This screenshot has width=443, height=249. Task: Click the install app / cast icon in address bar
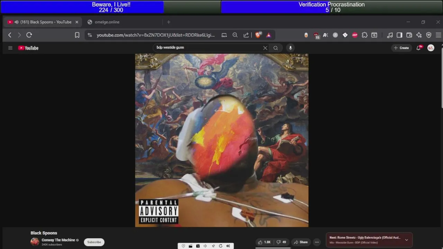pos(224,35)
